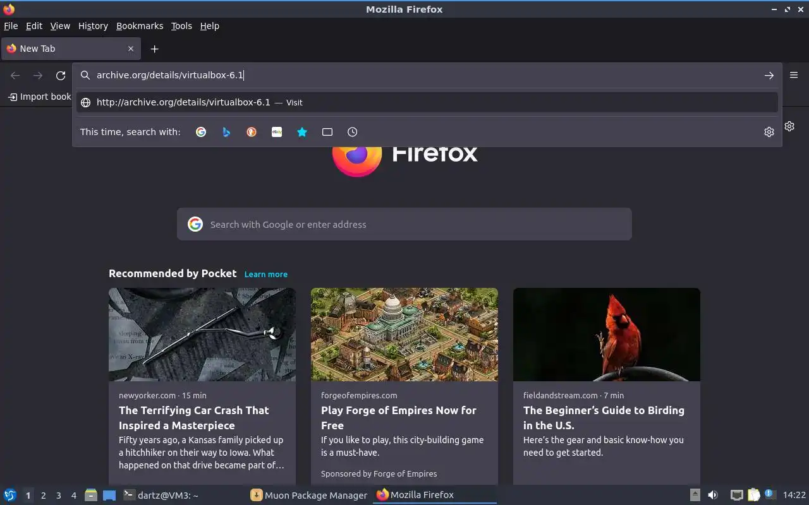This screenshot has height=505, width=809.
Task: Search in History clock icon
Action: pos(353,132)
